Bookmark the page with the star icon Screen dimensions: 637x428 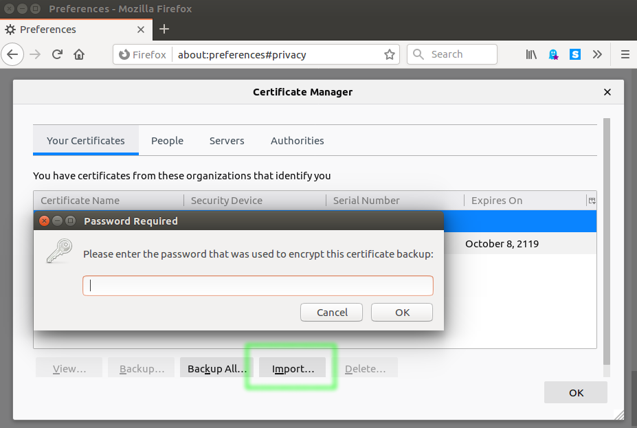coord(389,54)
